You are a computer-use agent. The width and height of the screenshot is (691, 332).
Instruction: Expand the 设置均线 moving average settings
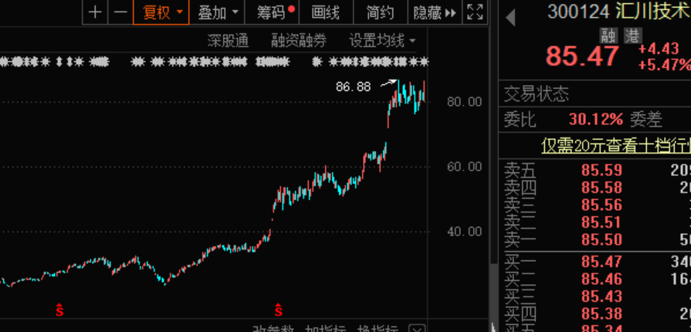[381, 41]
